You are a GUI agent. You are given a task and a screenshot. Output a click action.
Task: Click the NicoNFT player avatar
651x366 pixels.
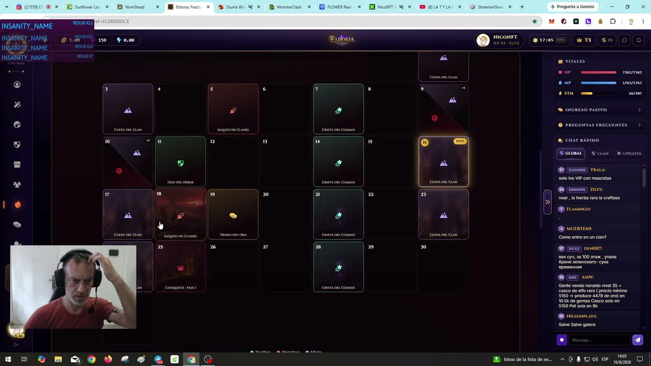click(483, 40)
